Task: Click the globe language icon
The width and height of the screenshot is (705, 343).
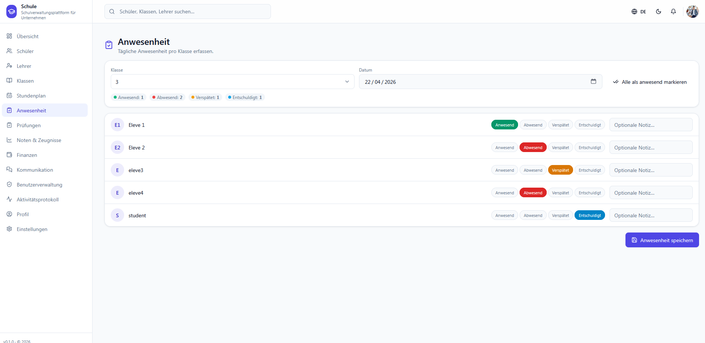Action: coord(634,11)
